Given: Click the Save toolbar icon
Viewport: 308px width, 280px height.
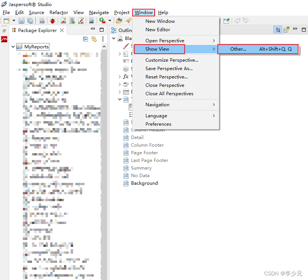Looking at the screenshot, I should (22, 20).
